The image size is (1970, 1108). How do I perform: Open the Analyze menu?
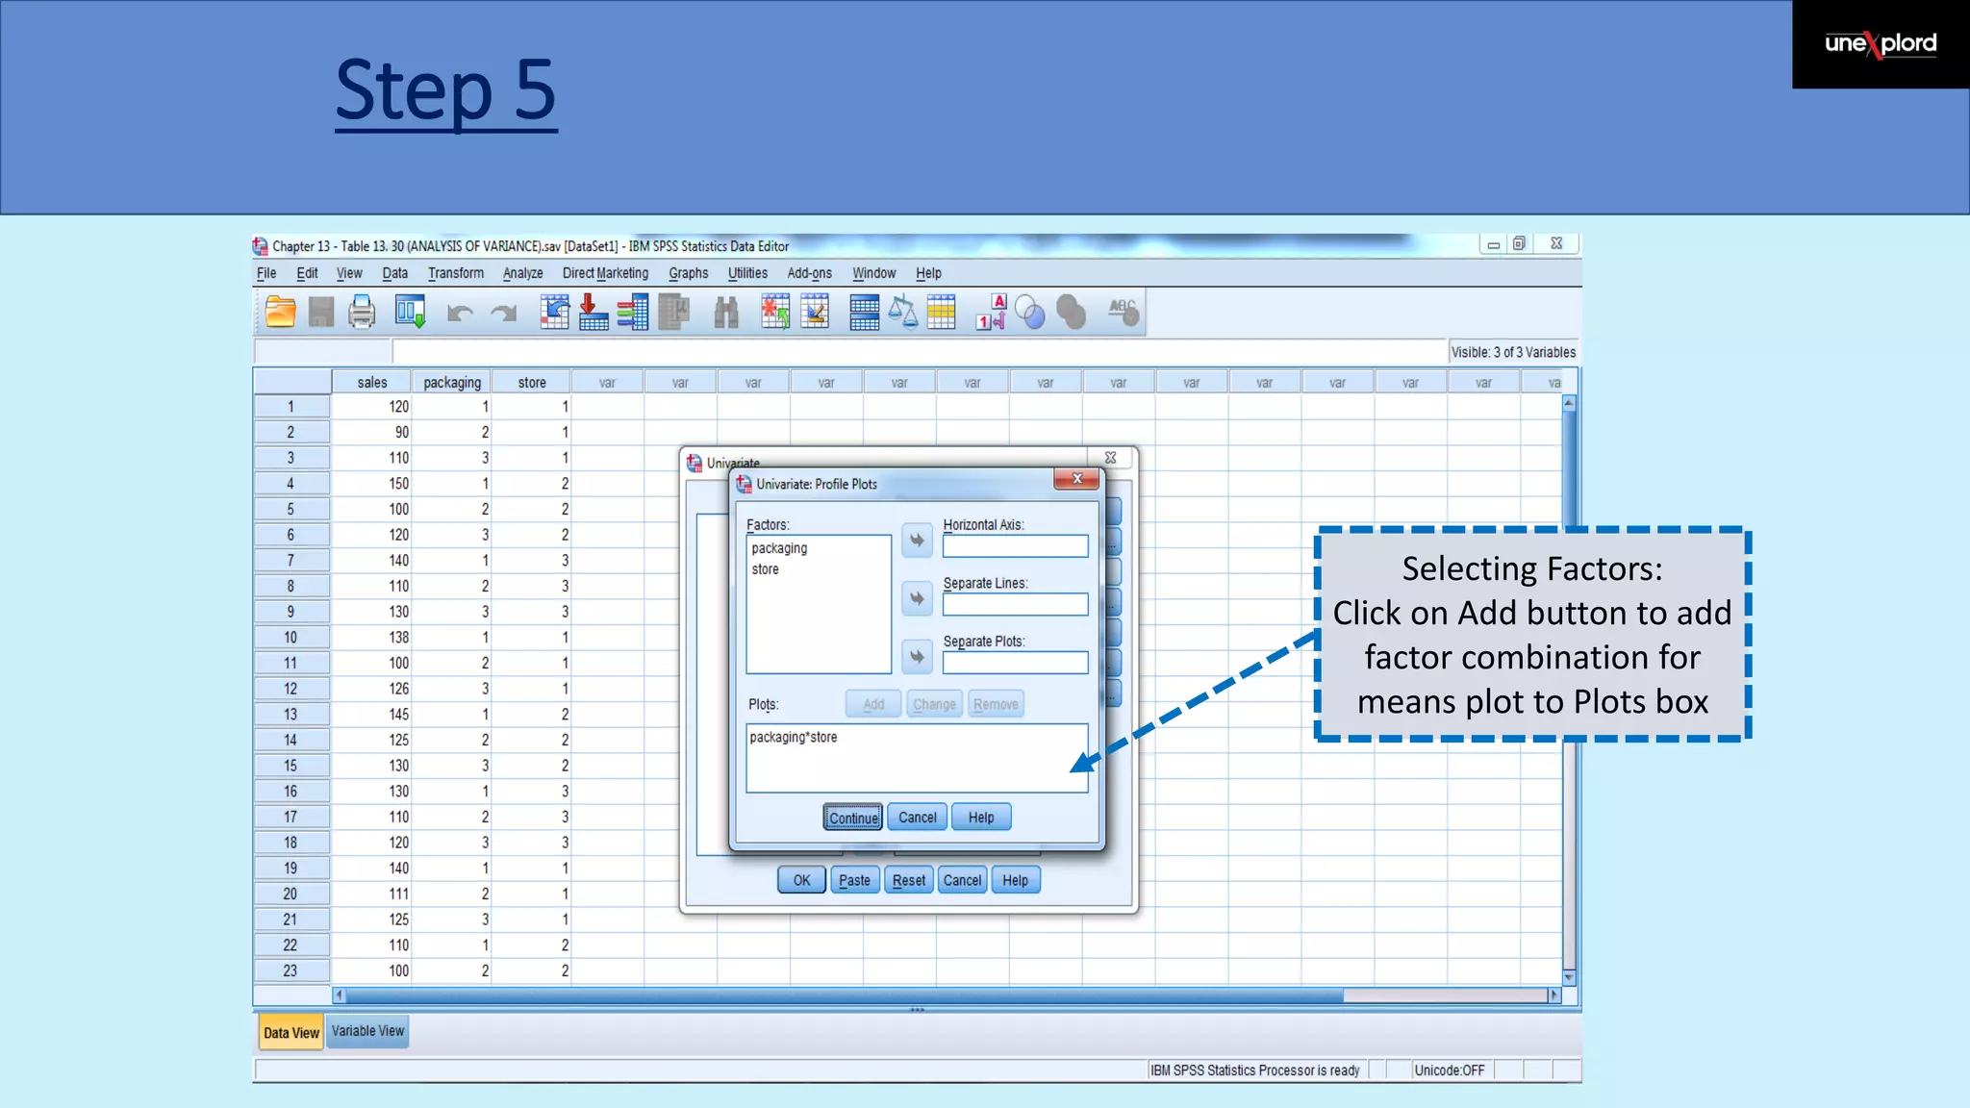point(522,273)
